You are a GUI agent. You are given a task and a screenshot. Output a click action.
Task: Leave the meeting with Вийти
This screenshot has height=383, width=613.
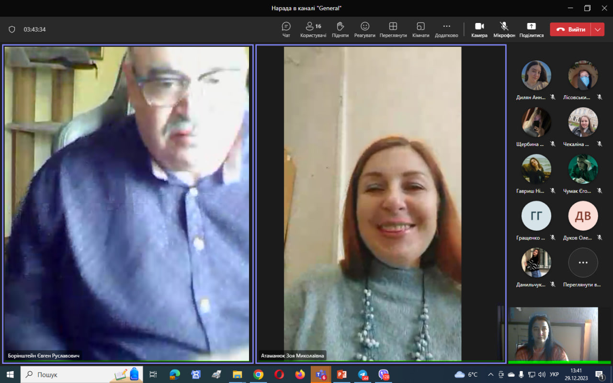coord(570,29)
